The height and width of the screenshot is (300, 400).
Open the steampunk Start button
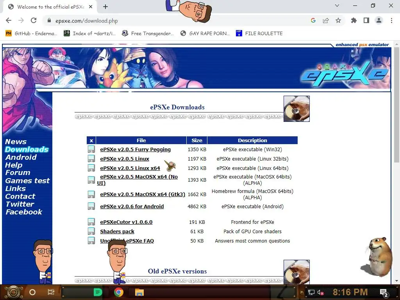pos(14,292)
